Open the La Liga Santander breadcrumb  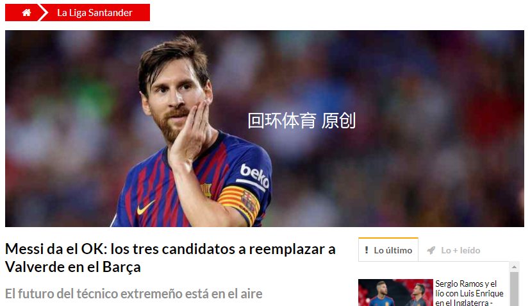point(95,13)
